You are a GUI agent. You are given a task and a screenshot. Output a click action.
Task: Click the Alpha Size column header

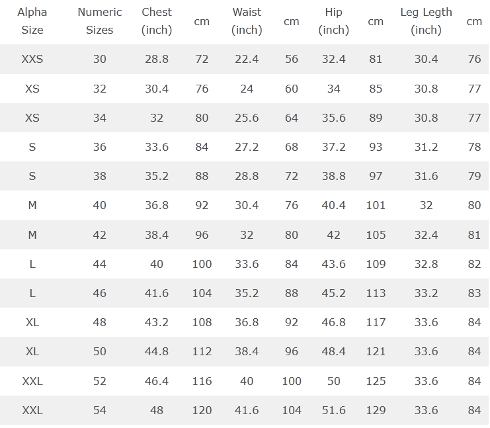32,21
